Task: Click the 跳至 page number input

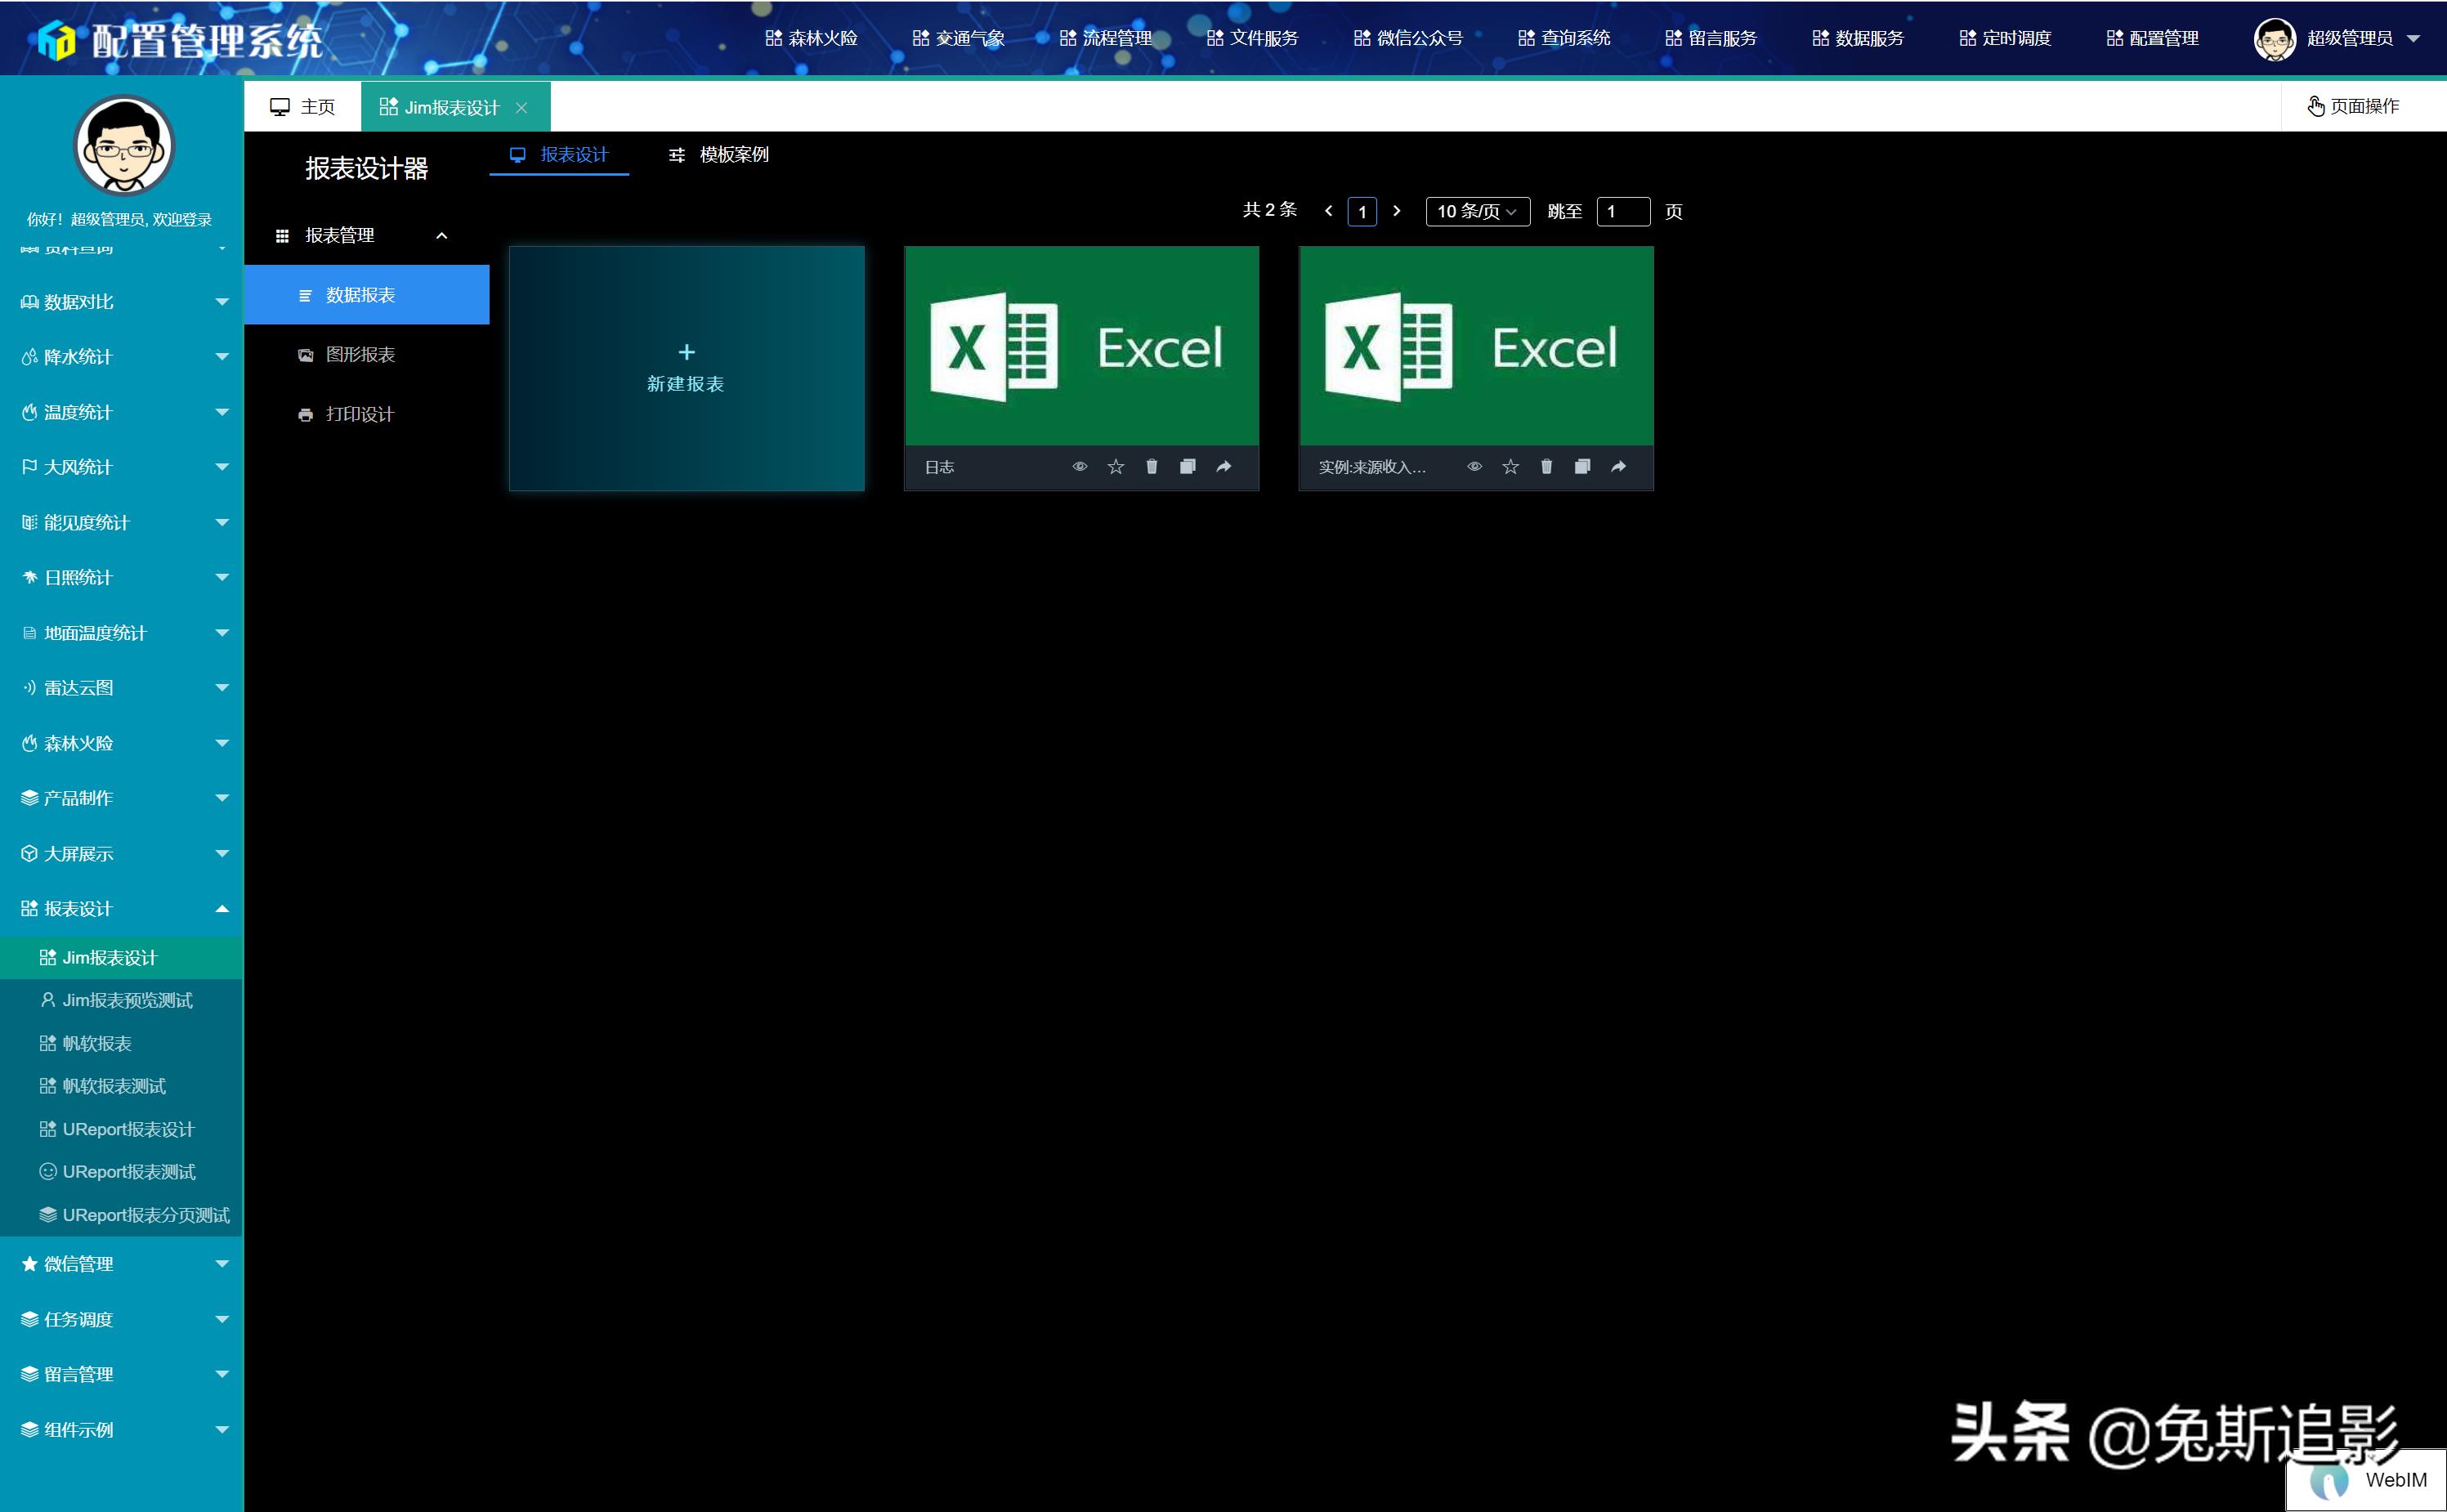Action: pyautogui.click(x=1622, y=212)
